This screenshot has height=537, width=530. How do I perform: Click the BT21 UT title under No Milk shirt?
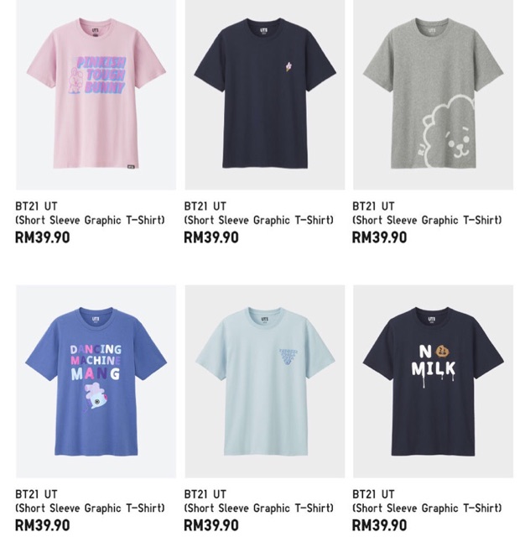(373, 494)
